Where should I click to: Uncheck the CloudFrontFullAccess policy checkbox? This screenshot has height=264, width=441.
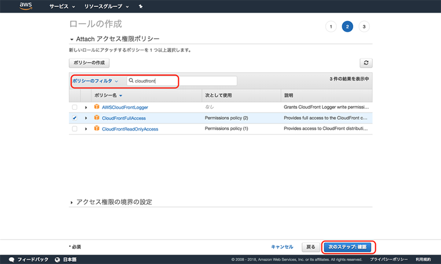(74, 118)
